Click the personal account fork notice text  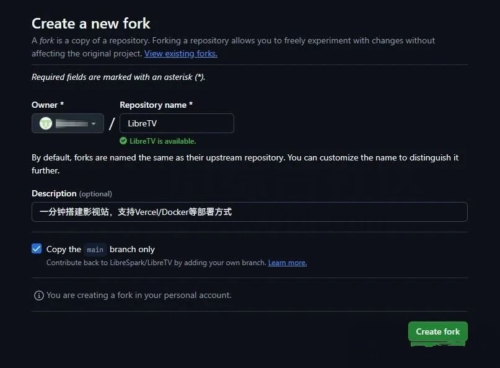point(139,296)
